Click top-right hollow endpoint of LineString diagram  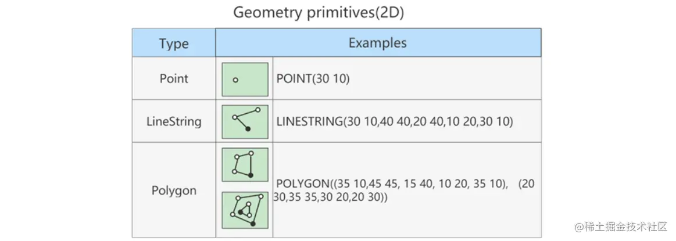[x=258, y=110]
